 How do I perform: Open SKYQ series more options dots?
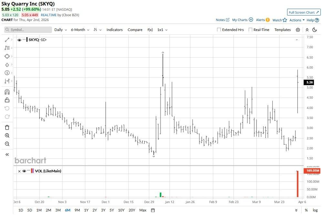coord(24,39)
